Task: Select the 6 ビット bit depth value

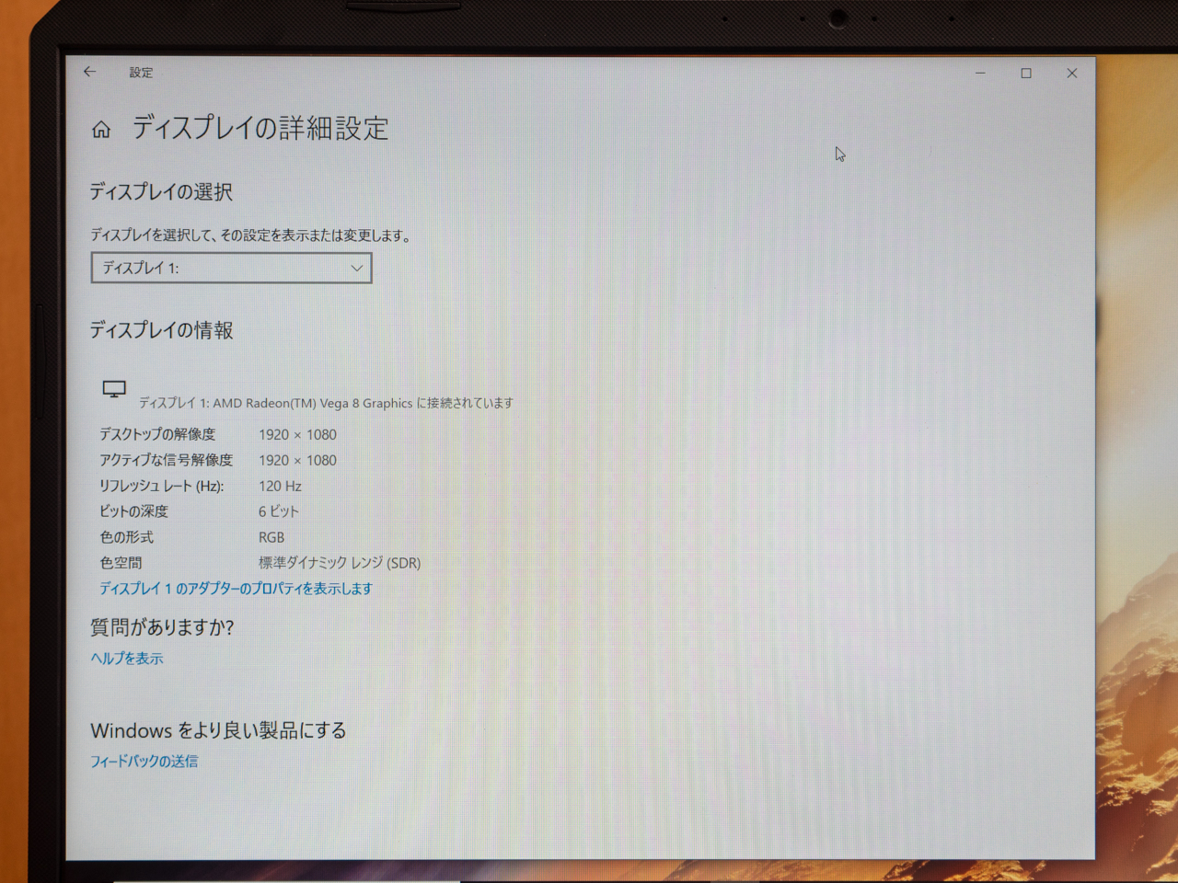Action: 279,511
